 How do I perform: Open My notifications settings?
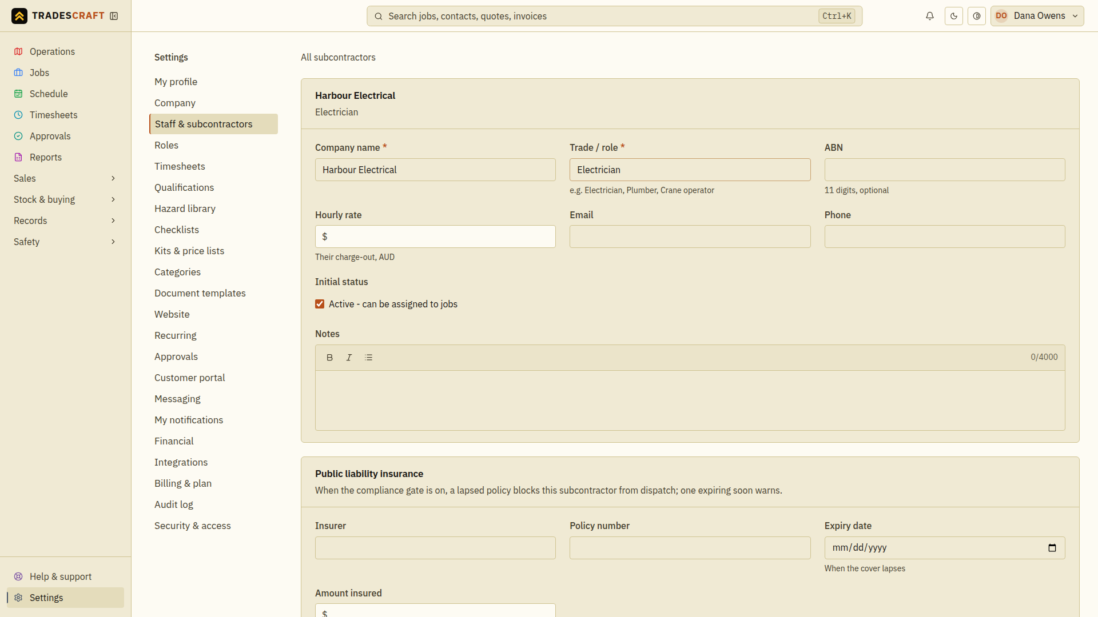213,420
